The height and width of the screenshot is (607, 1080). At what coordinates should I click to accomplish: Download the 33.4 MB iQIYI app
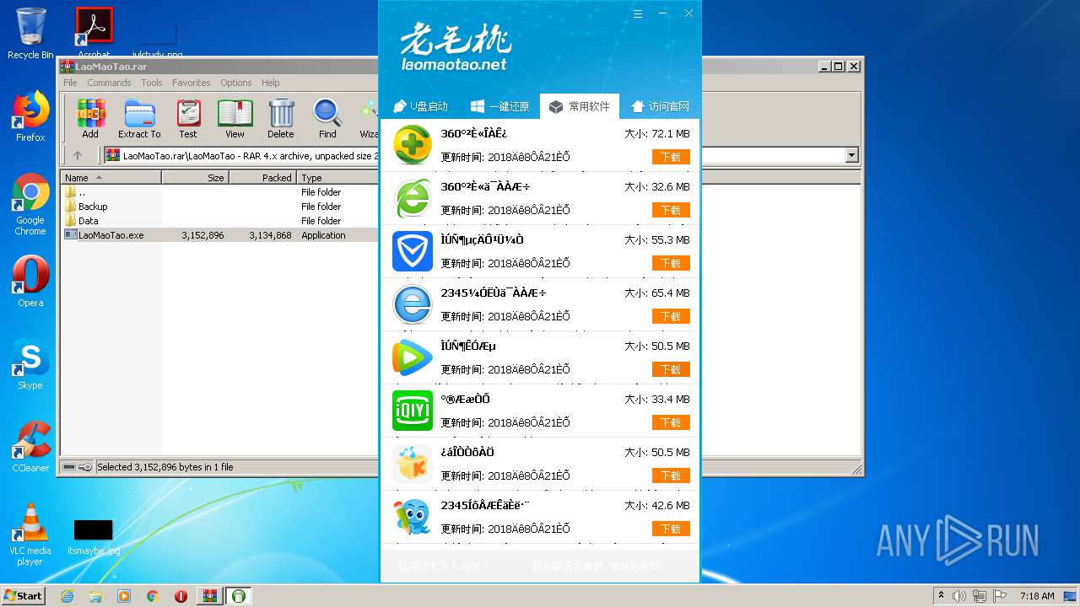[x=671, y=422]
